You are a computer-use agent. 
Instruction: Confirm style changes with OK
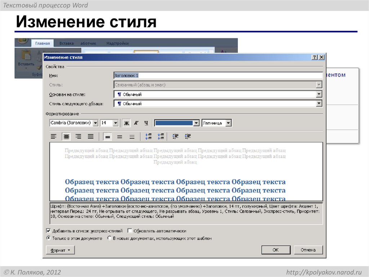[x=276, y=250]
